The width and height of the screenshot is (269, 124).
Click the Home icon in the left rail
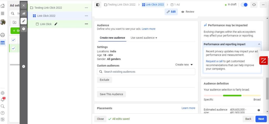point(3,5)
